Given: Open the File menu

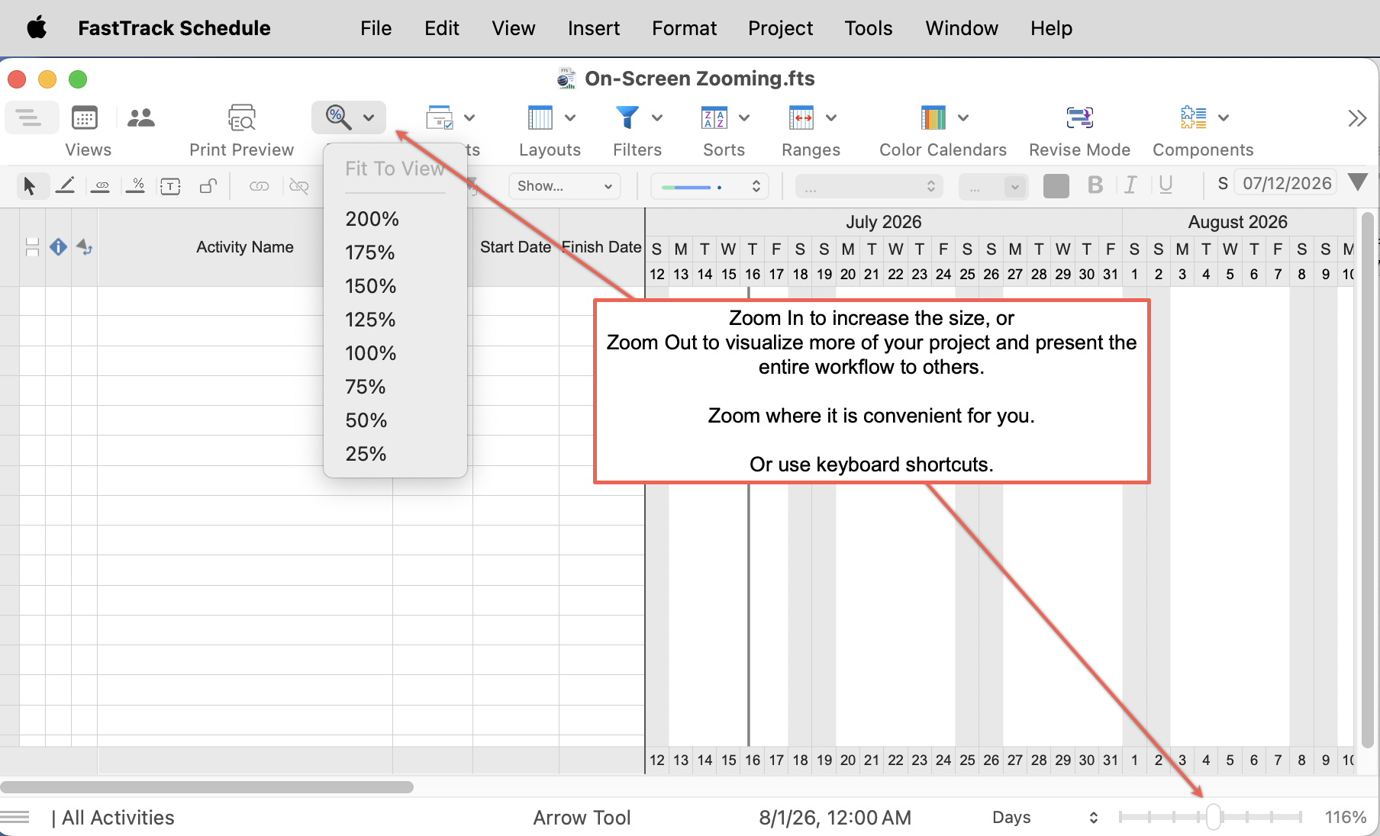Looking at the screenshot, I should [x=376, y=28].
